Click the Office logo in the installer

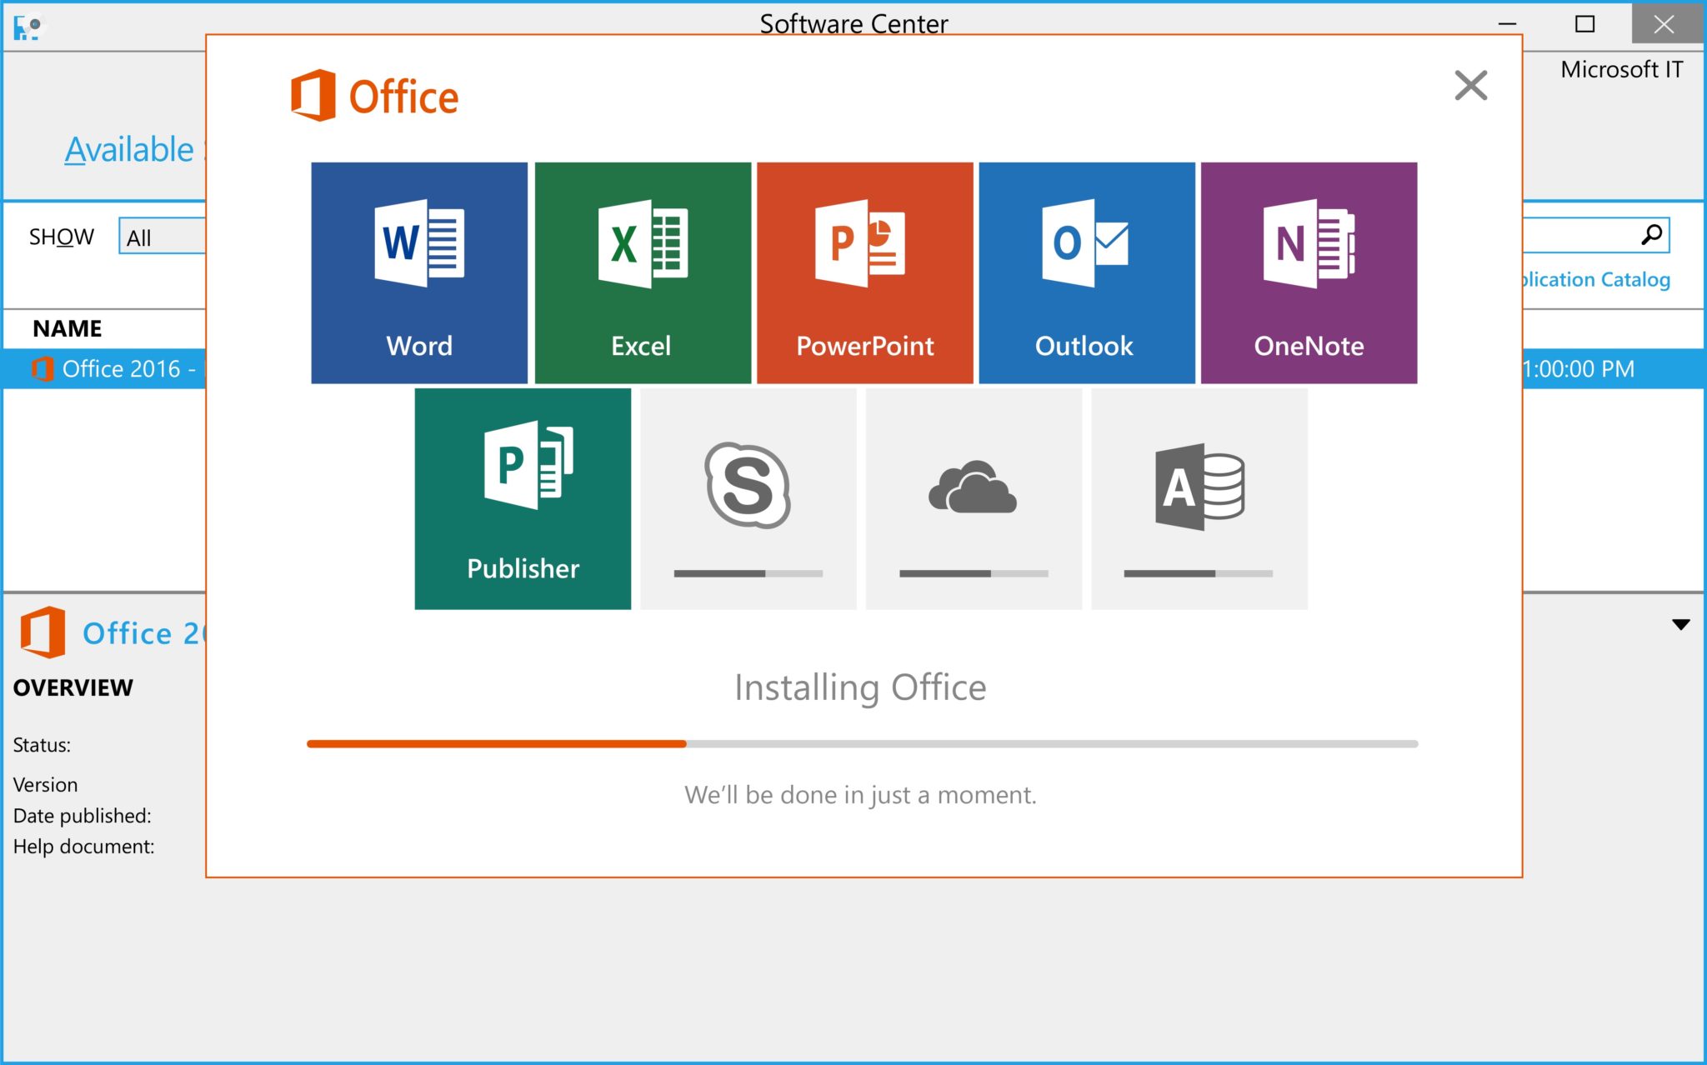[x=374, y=96]
